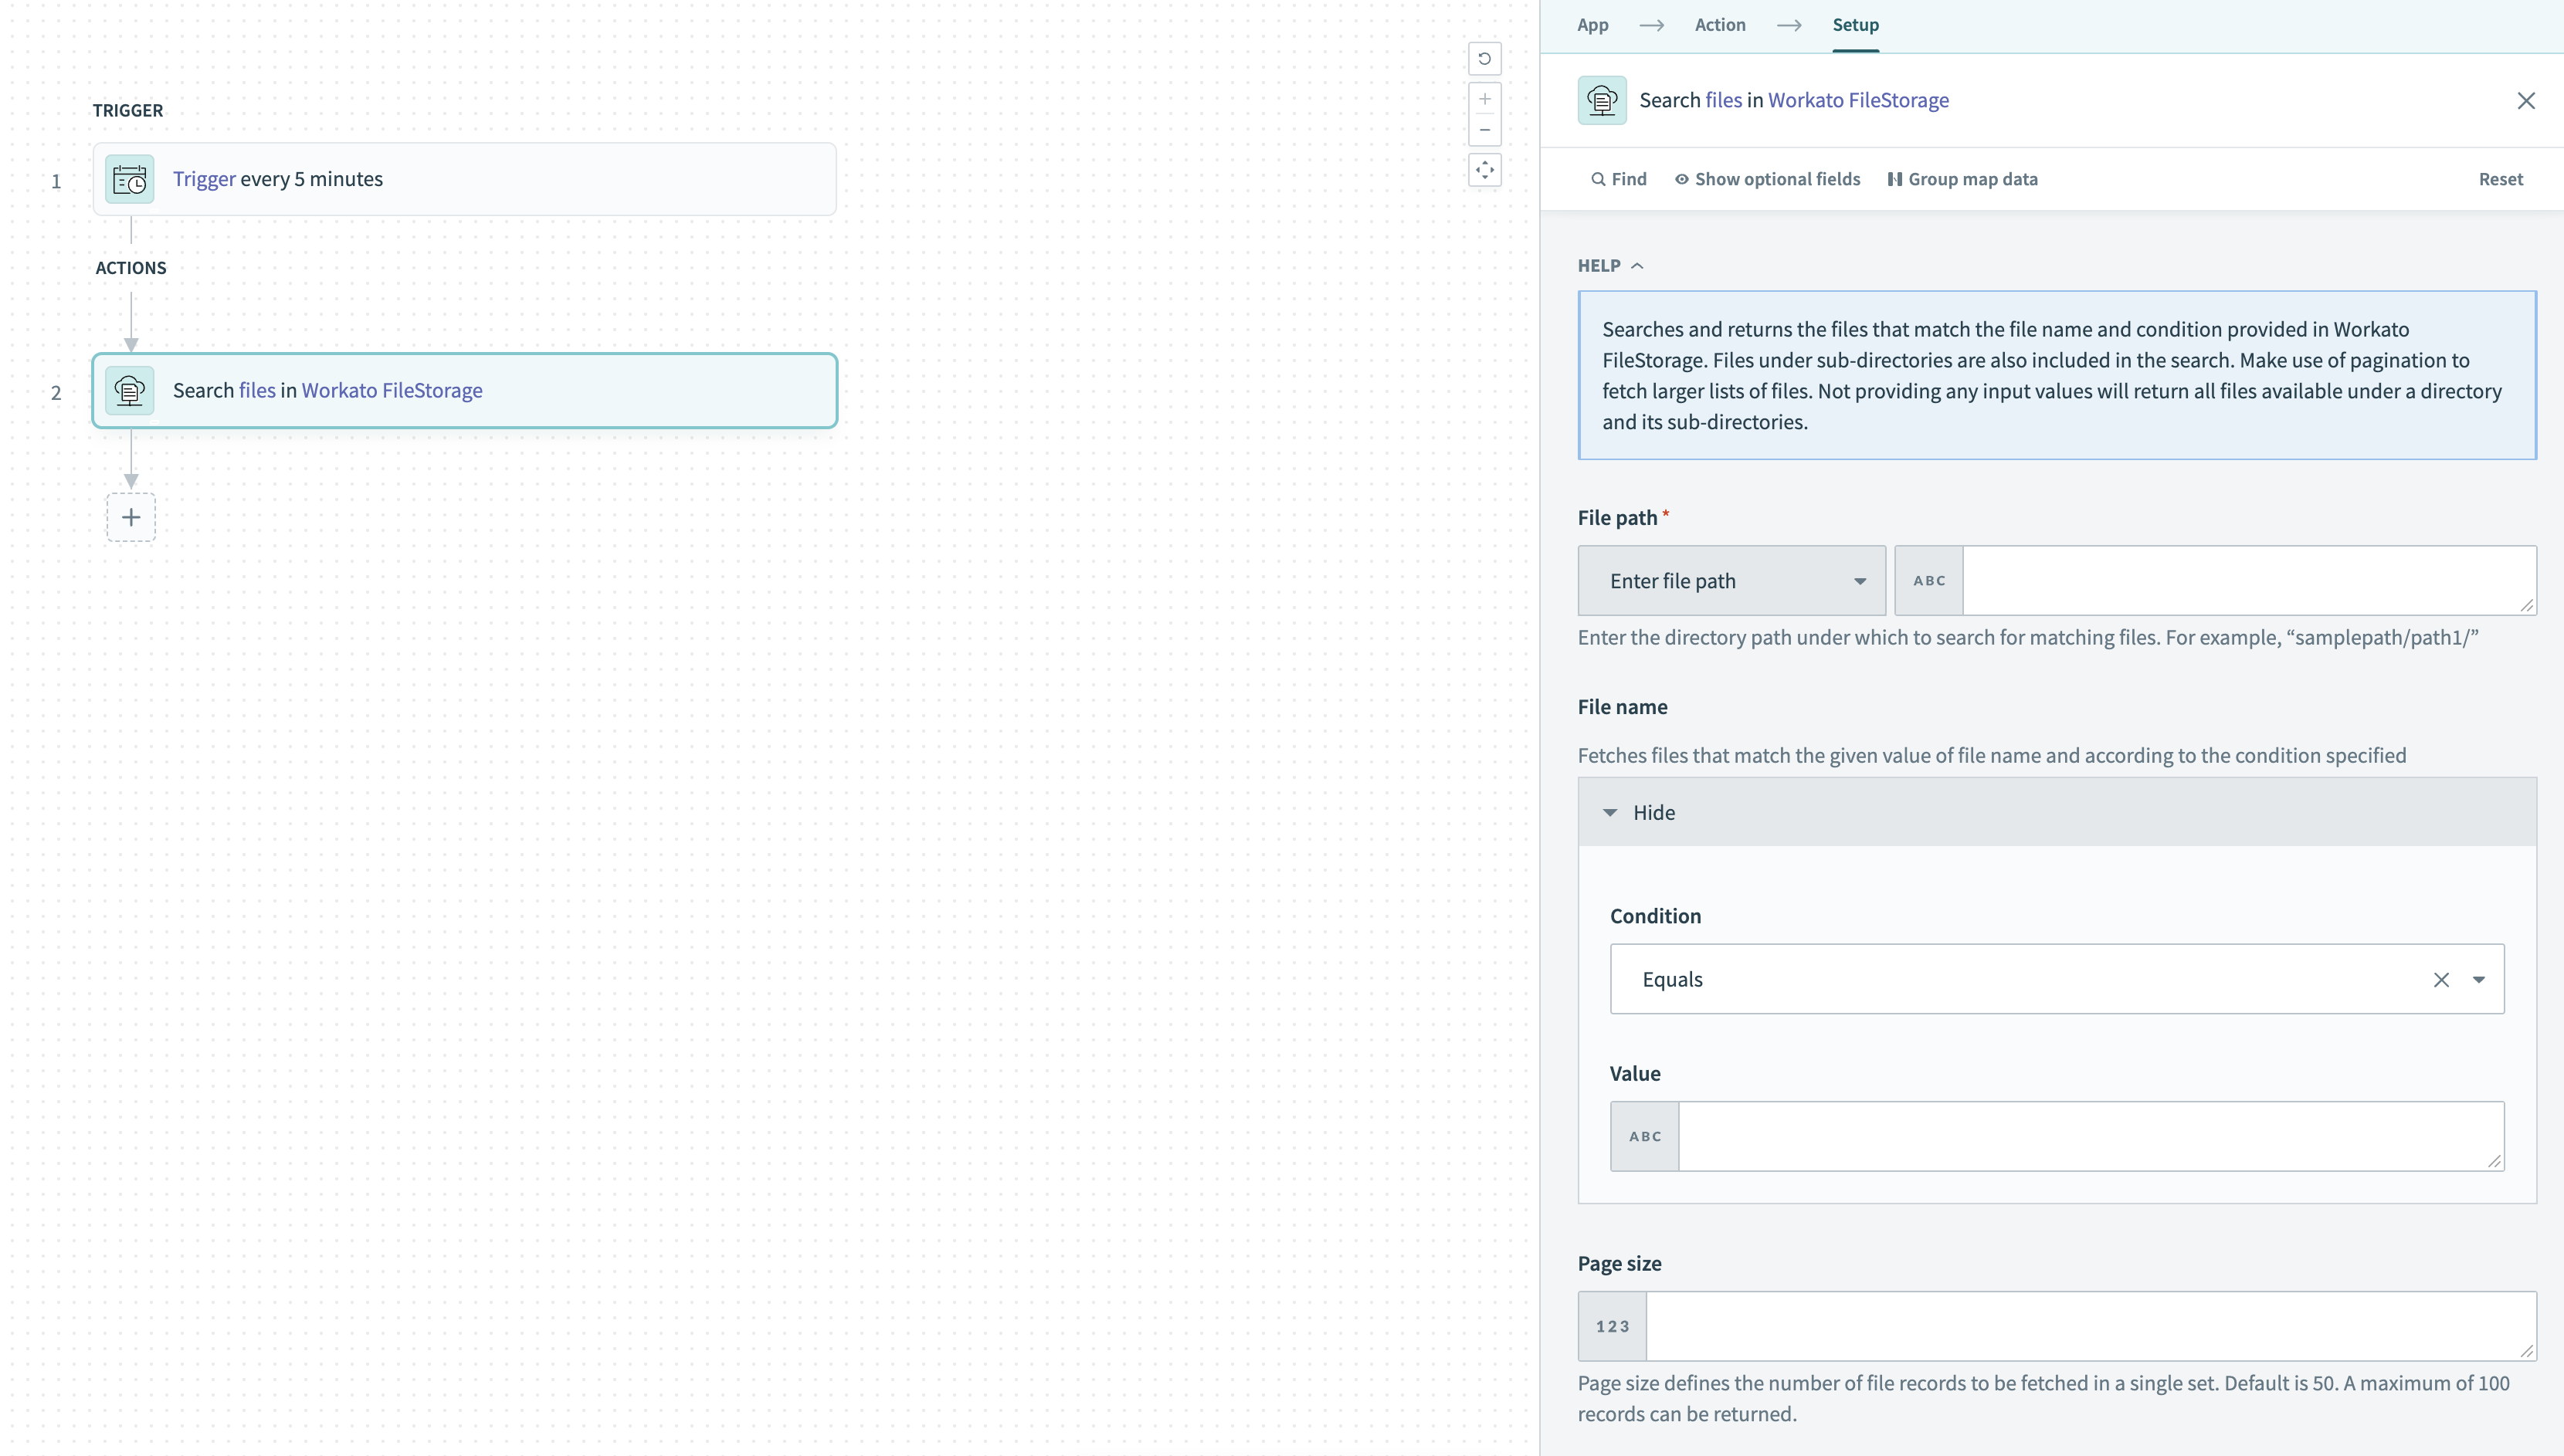Reset the action configuration
The height and width of the screenshot is (1456, 2564).
[2501, 179]
